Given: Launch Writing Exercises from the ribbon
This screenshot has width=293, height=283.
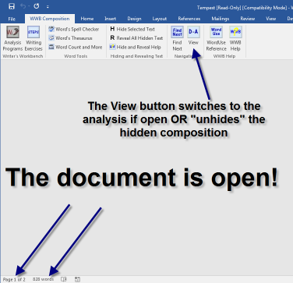Looking at the screenshot, I should click(x=34, y=38).
